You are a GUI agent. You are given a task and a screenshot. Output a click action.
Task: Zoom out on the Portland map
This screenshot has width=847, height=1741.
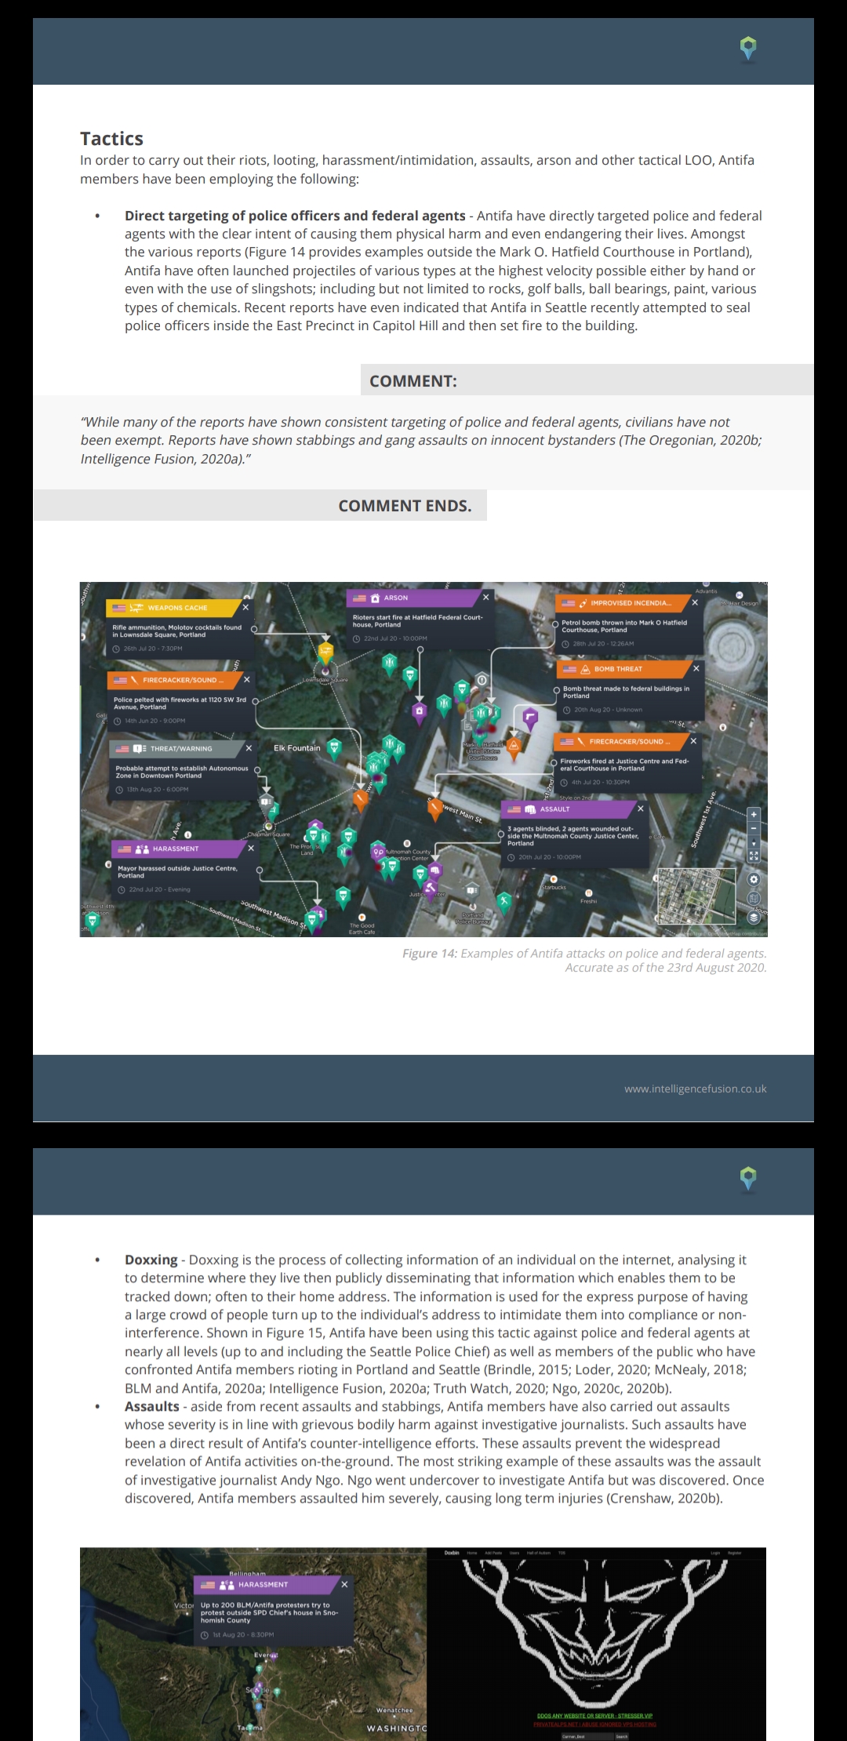[754, 828]
